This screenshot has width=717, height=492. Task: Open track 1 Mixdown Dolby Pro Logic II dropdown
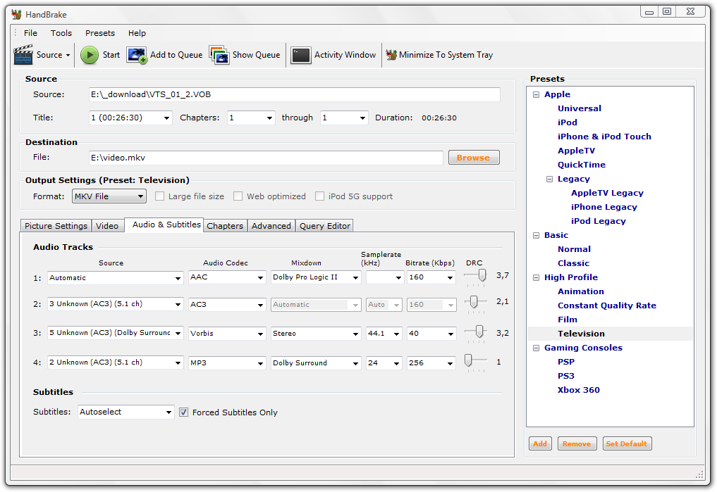[x=316, y=277]
